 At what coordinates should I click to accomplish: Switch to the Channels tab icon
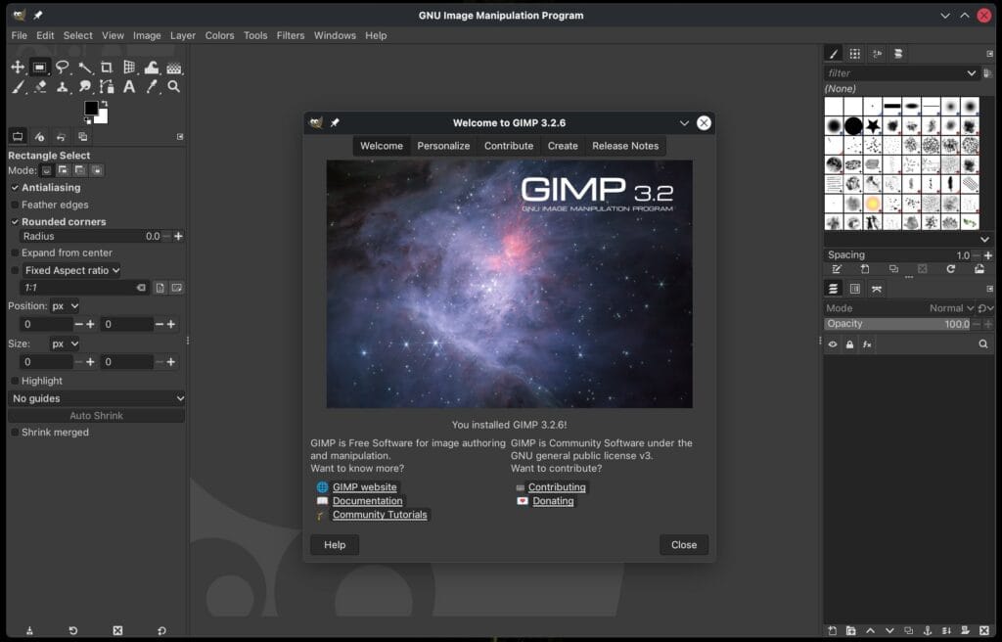(x=854, y=289)
